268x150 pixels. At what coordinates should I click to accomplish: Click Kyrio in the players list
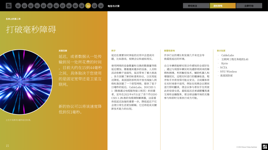click(x=224, y=63)
